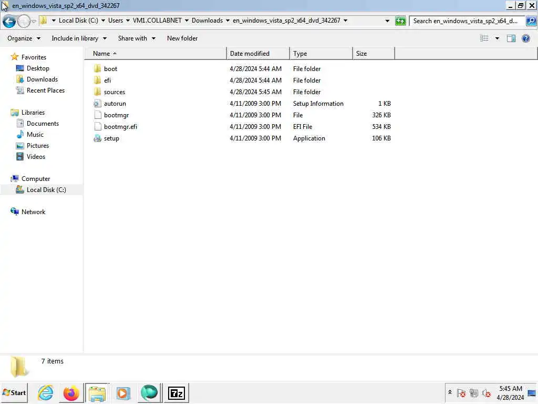This screenshot has height=404, width=538.
Task: Click the 326 KB size cell
Action: pos(381,115)
